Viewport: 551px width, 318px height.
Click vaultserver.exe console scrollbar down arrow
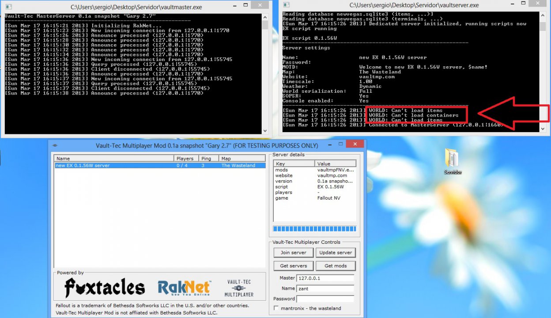[x=543, y=129]
